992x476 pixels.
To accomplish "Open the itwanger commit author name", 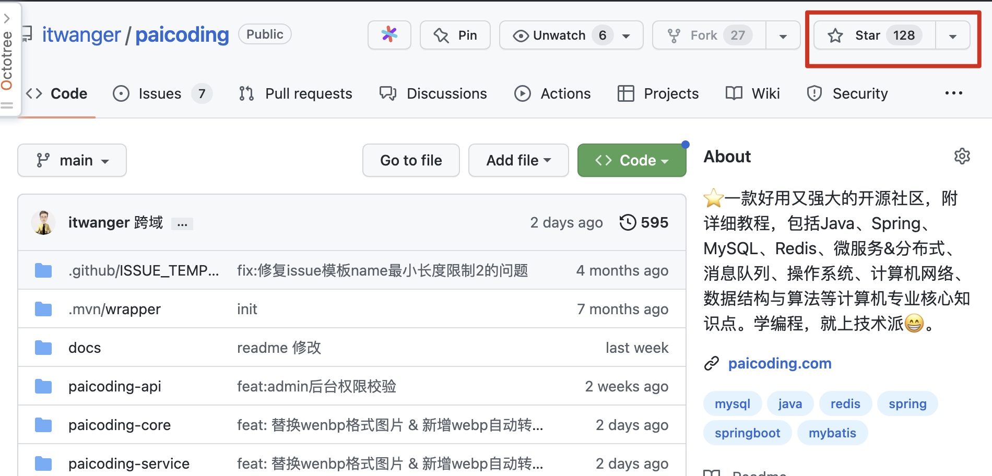I will tap(99, 222).
